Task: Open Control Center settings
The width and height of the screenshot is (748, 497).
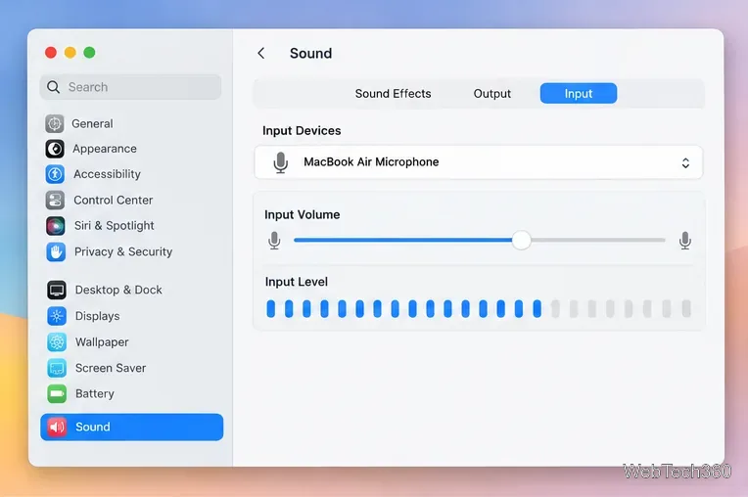Action: click(x=113, y=201)
